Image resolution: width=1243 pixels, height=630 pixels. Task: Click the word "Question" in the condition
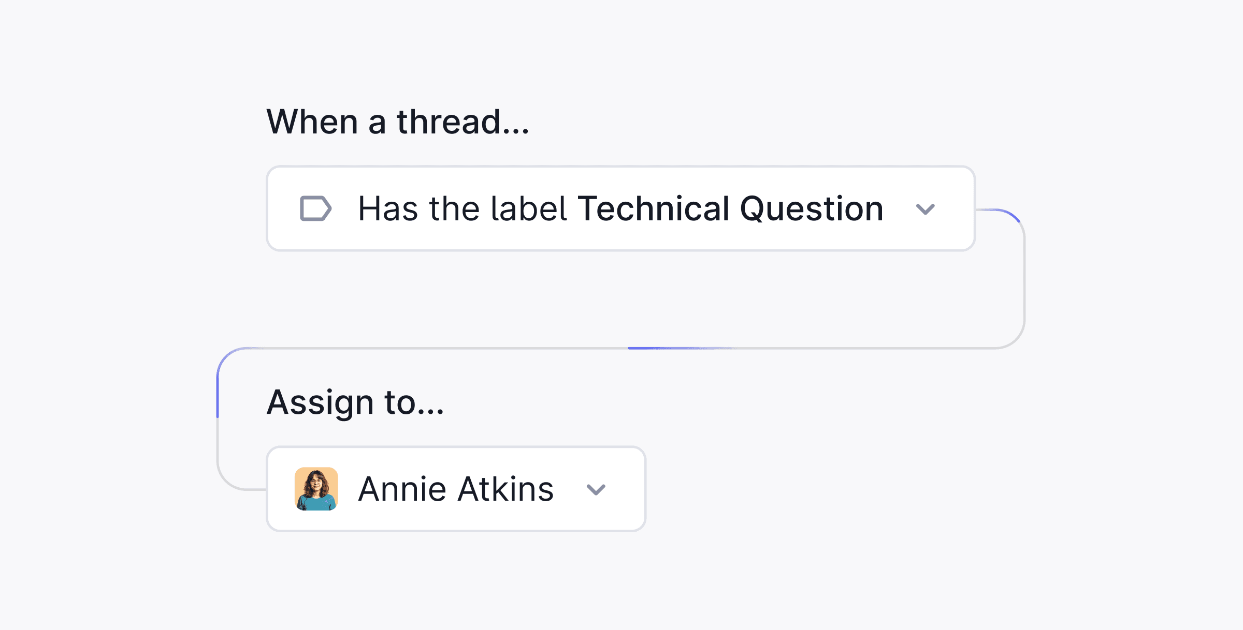[x=812, y=208]
